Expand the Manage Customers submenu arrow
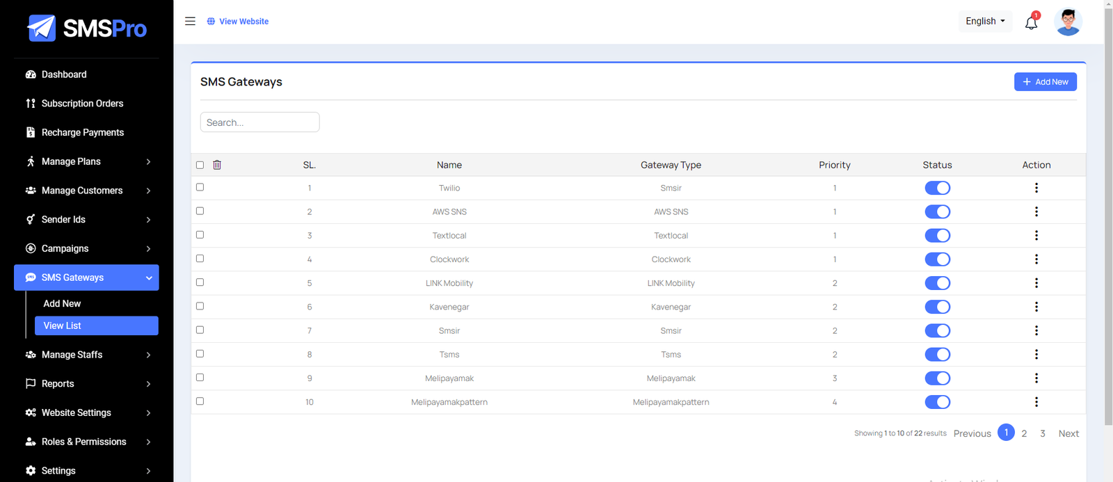Screen dimensions: 1113x482 point(148,191)
